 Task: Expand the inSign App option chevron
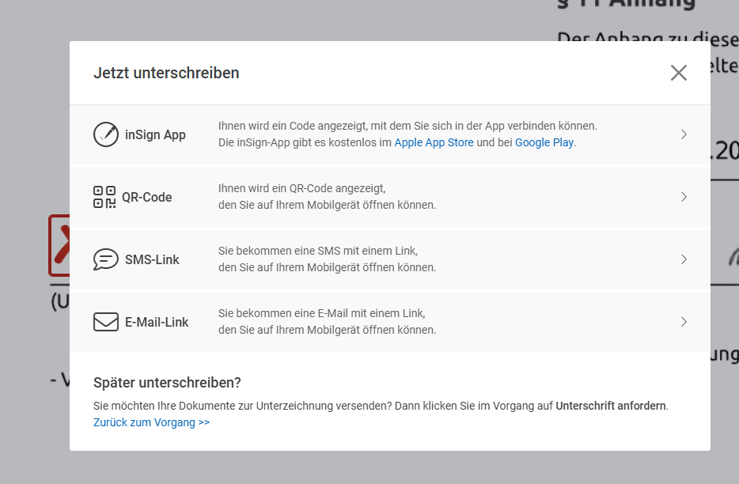point(684,134)
